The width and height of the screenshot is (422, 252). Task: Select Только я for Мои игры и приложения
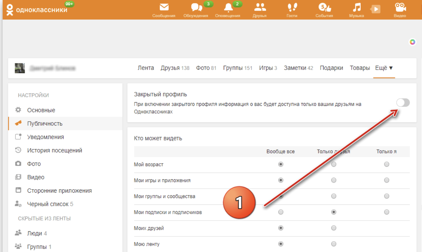coord(387,180)
